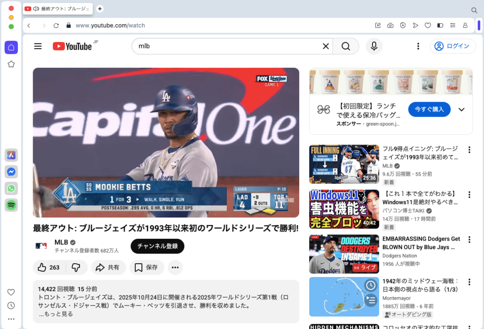Bookmark page with heart icon
This screenshot has width=484, height=329.
coord(427,26)
